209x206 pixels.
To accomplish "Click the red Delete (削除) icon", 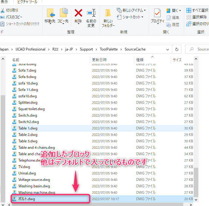I will (78, 13).
